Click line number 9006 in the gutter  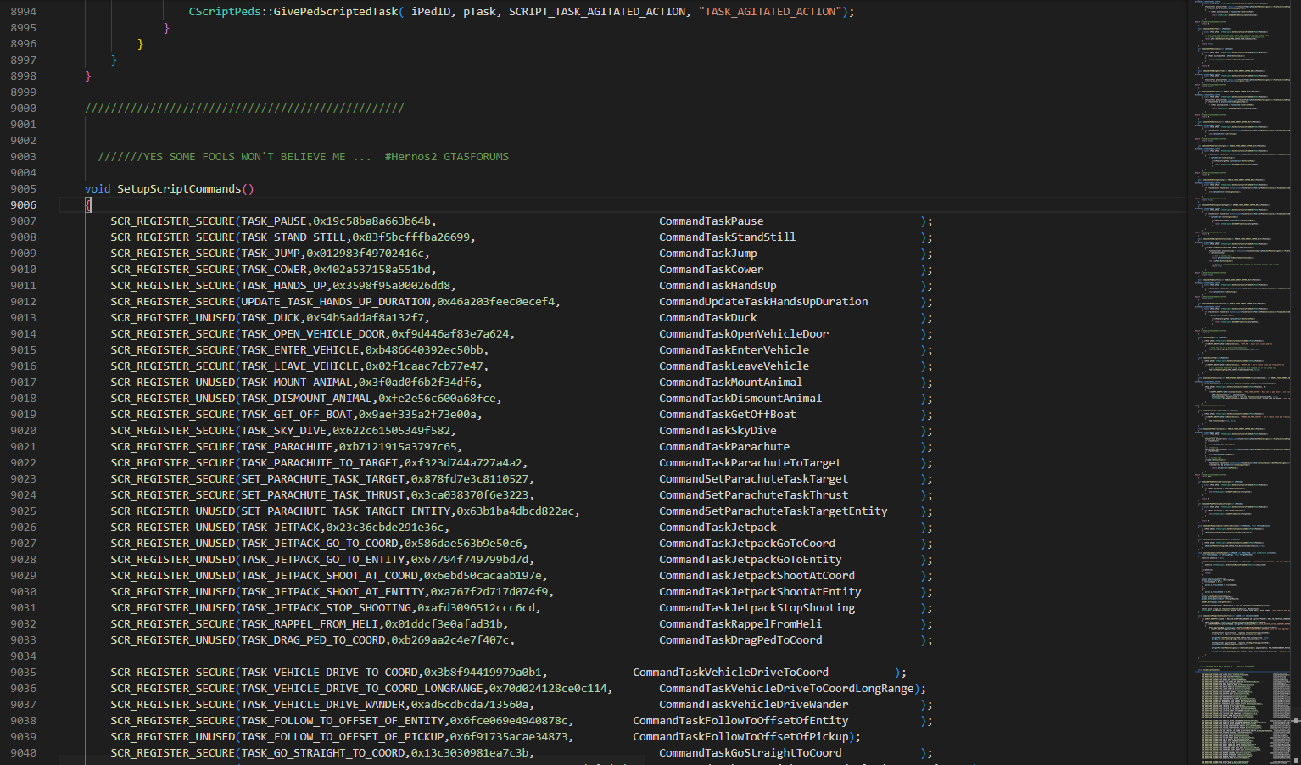pos(24,205)
